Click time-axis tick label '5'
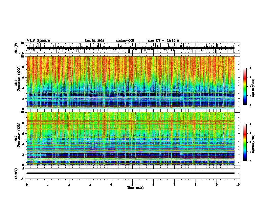 click(x=132, y=185)
